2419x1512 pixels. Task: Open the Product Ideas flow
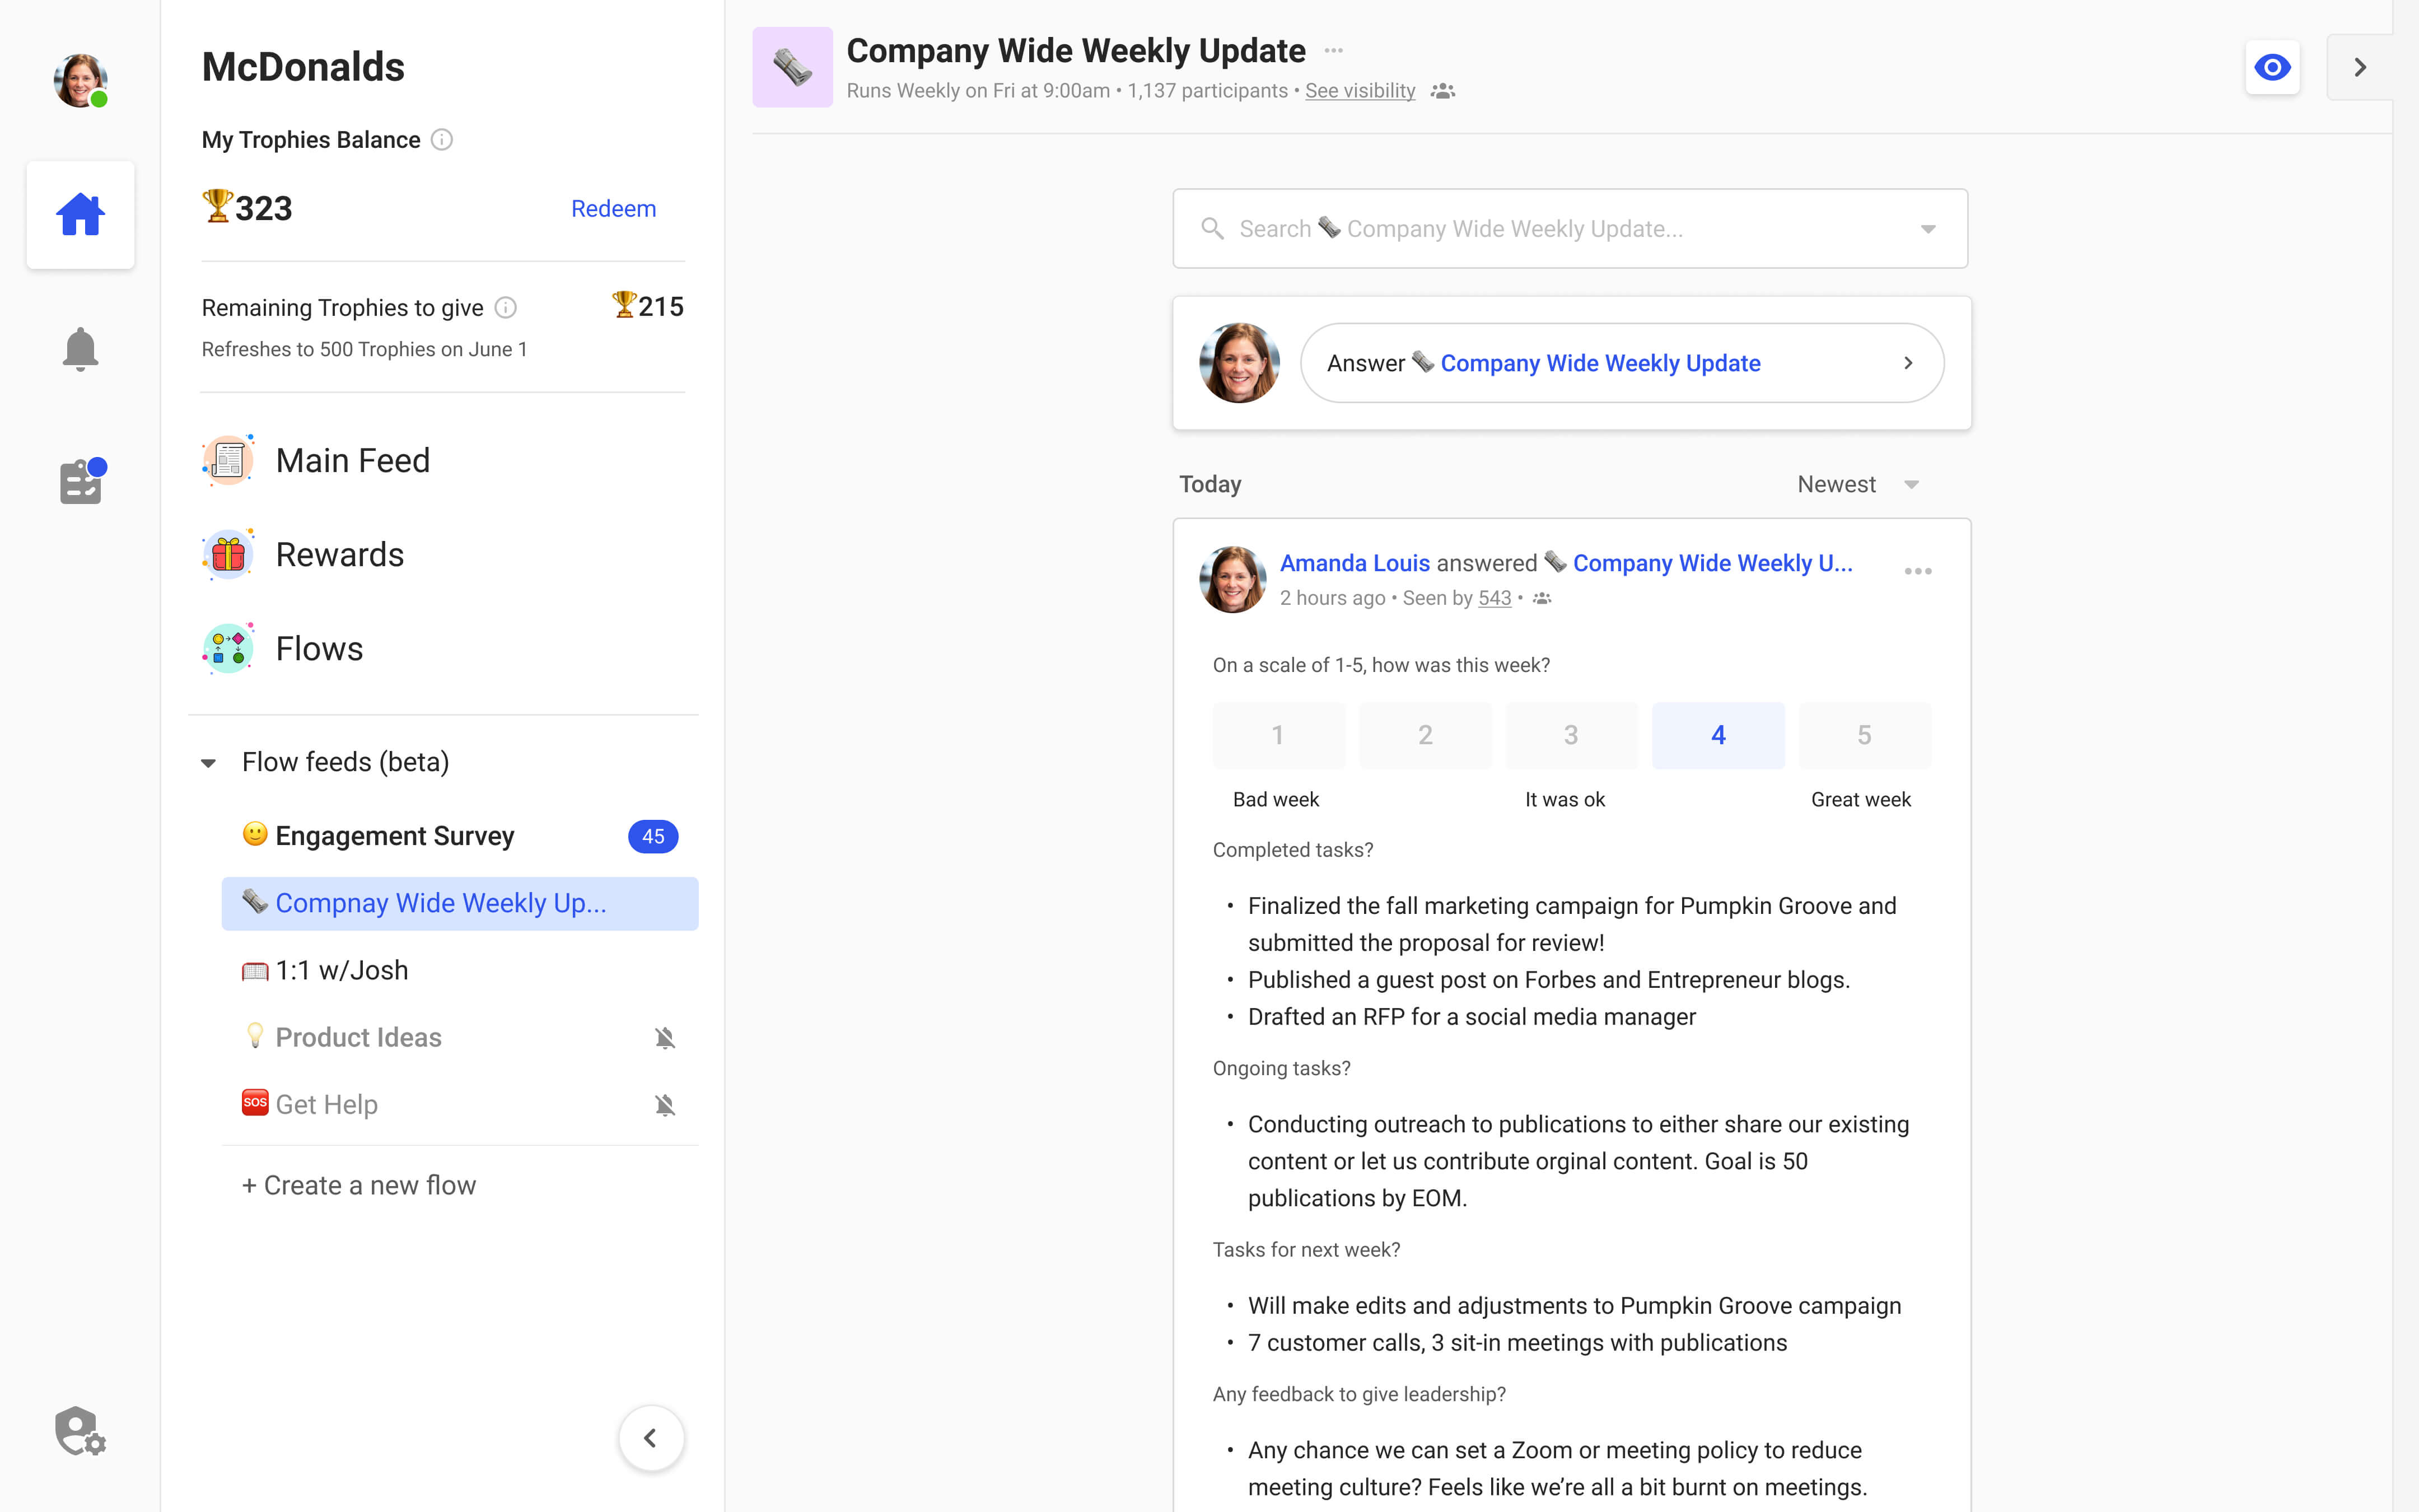460,1038
